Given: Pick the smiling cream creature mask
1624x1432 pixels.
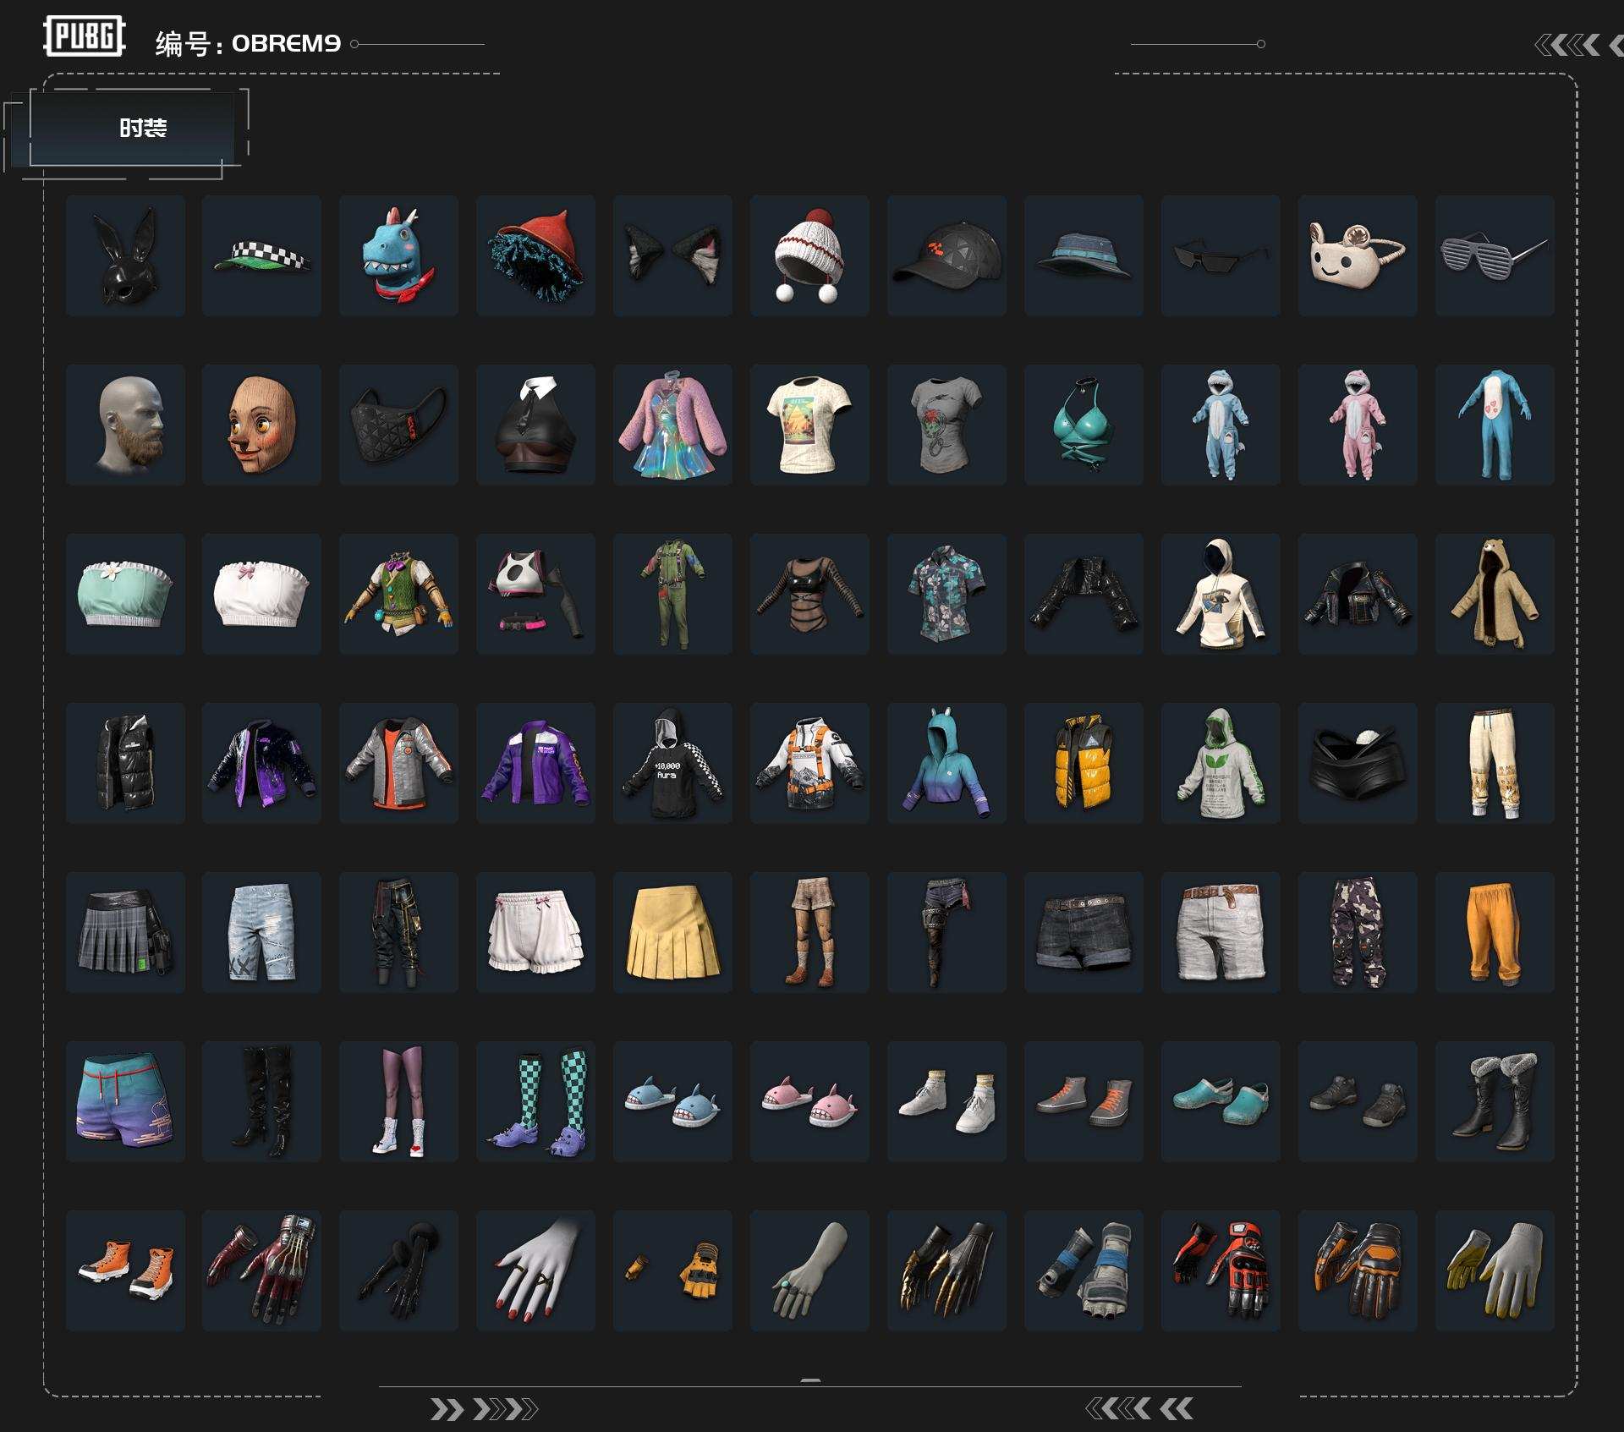Looking at the screenshot, I should 1358,255.
